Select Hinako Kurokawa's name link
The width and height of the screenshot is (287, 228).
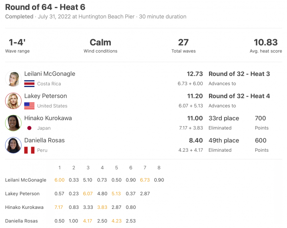point(48,118)
